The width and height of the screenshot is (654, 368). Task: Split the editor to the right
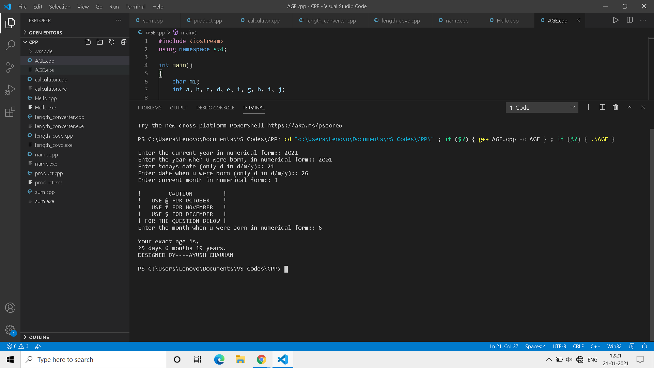point(630,20)
